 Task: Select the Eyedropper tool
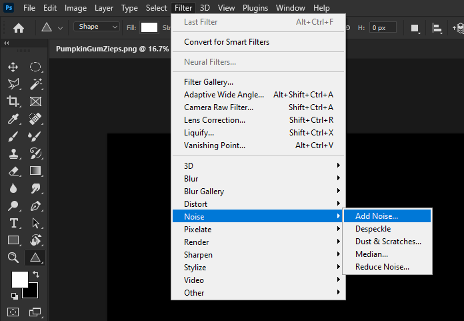pos(13,119)
